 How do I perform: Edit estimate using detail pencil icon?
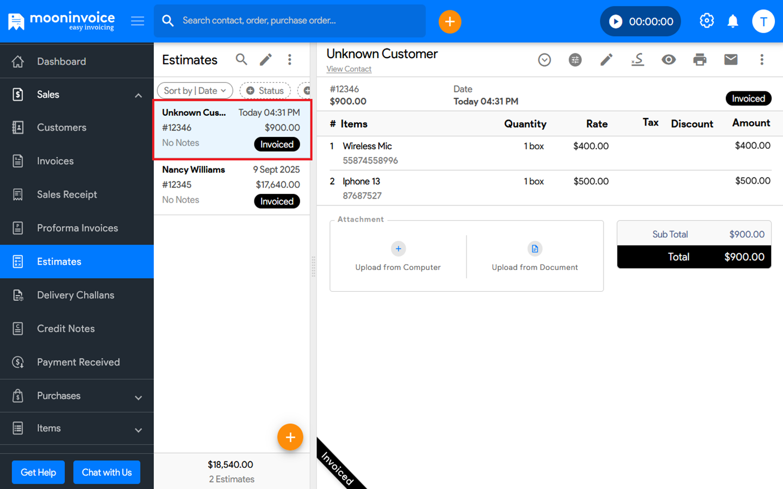click(x=606, y=60)
